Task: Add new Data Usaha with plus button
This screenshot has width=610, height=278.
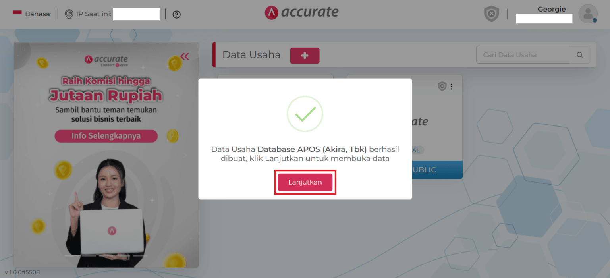Action: (x=305, y=56)
